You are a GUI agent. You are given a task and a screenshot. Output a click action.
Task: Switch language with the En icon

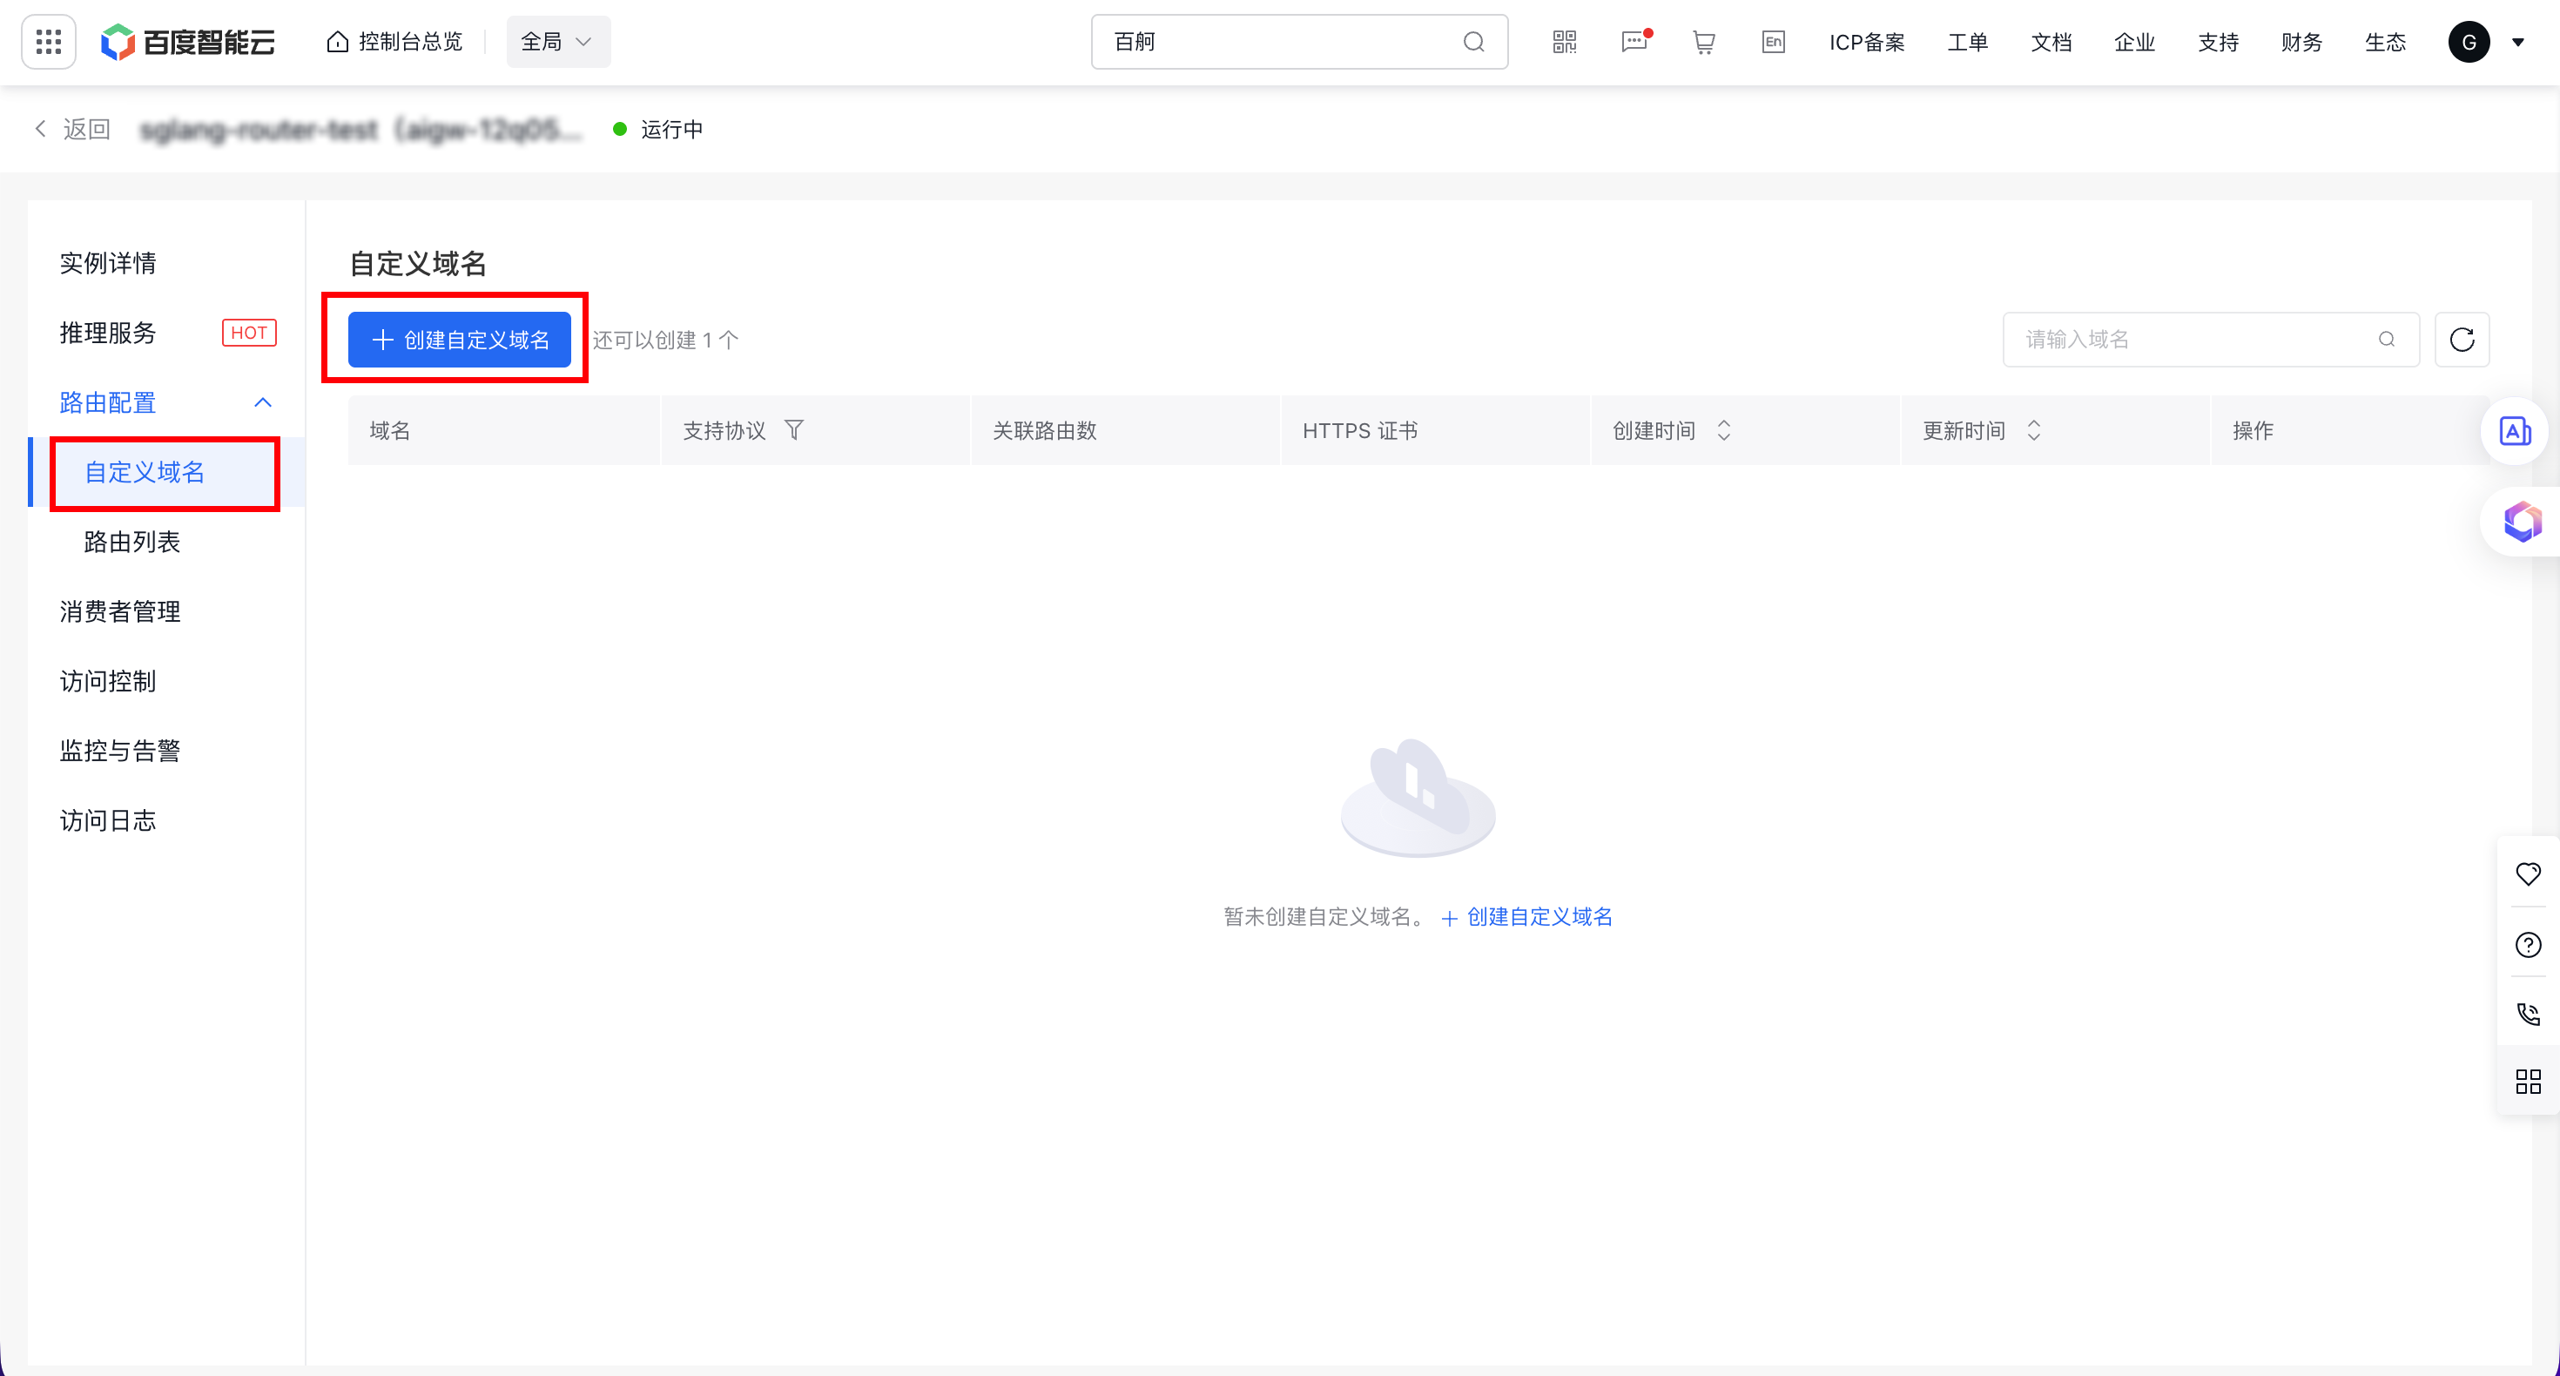tap(1773, 42)
